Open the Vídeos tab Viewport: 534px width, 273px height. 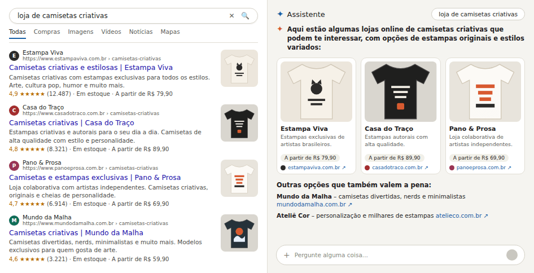tap(111, 32)
